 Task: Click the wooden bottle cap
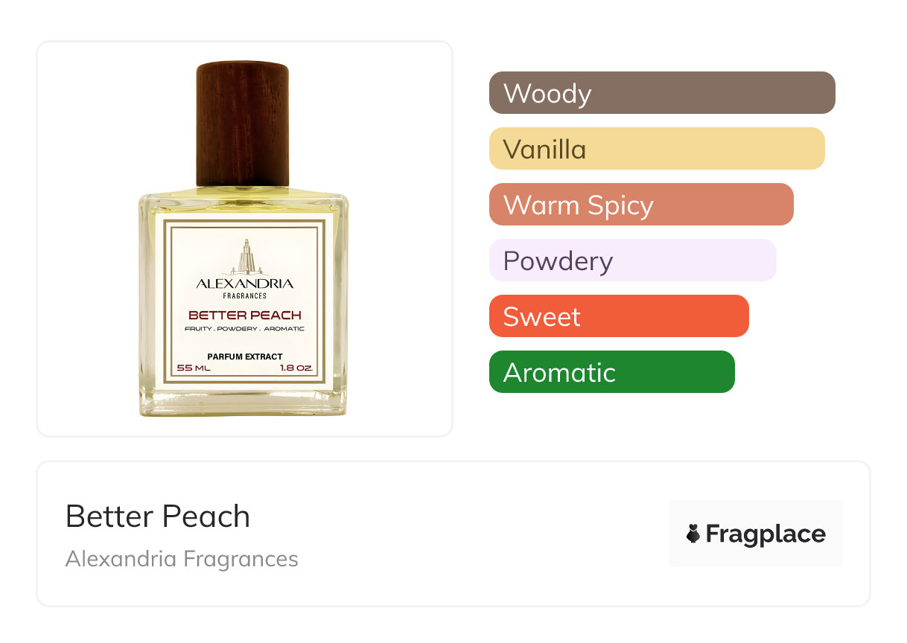pyautogui.click(x=243, y=124)
